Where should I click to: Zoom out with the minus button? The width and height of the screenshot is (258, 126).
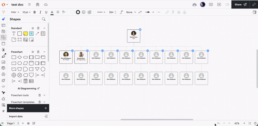[x=229, y=123]
